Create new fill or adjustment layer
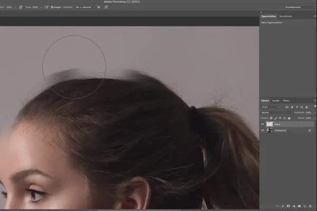The width and height of the screenshot is (317, 211). 294,206
